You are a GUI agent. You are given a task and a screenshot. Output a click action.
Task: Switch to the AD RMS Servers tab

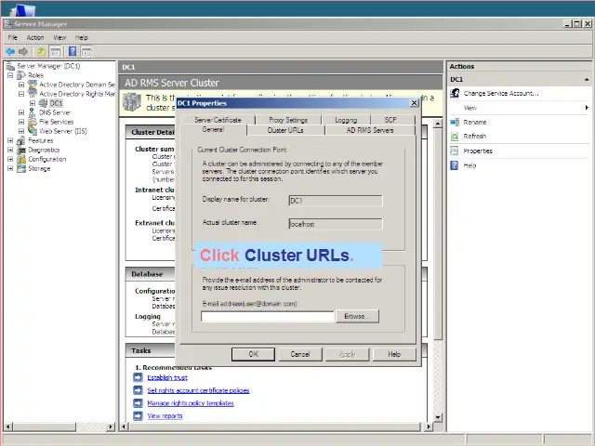[370, 130]
